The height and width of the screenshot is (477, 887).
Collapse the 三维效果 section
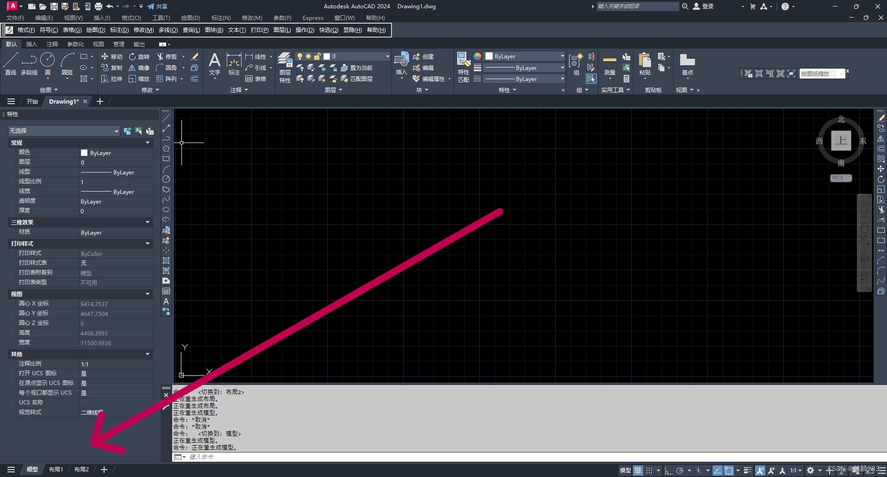tap(148, 222)
